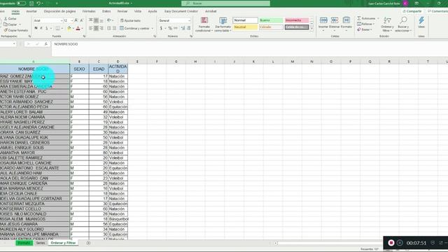Viewport: 448px width, 252px height.
Task: Apply the Bueno cell style
Action: click(x=271, y=20)
